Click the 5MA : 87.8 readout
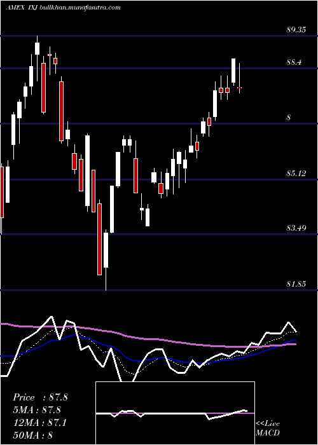The image size is (318, 445). pyautogui.click(x=37, y=410)
